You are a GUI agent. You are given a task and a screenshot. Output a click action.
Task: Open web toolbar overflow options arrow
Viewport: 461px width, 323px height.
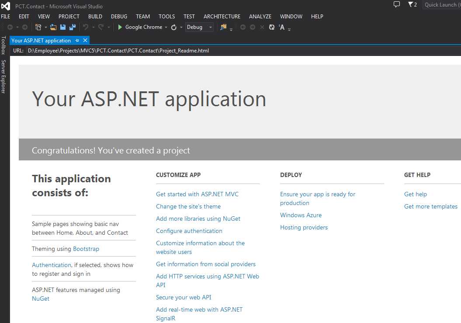pyautogui.click(x=289, y=29)
